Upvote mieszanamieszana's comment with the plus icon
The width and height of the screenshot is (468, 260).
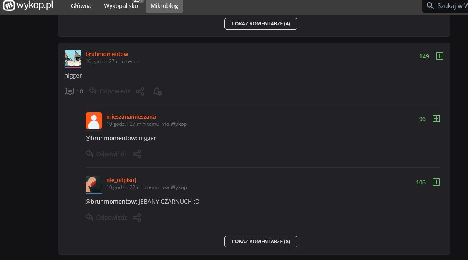click(x=436, y=119)
